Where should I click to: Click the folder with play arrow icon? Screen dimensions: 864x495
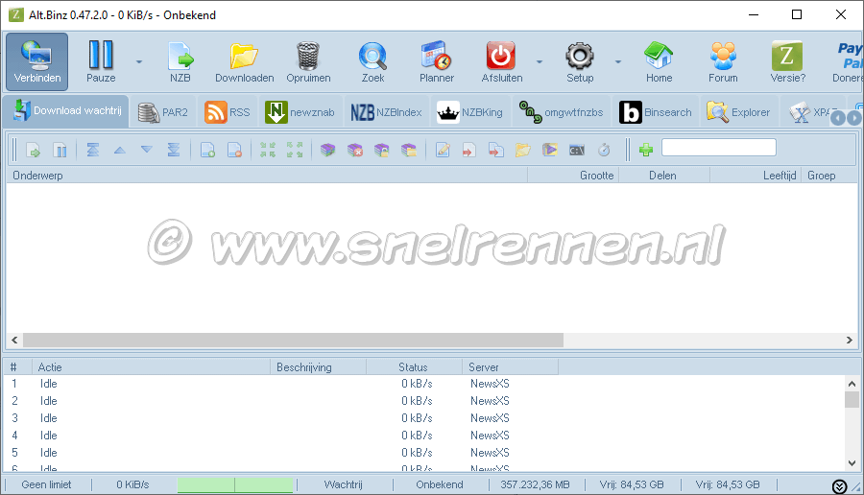click(x=549, y=150)
